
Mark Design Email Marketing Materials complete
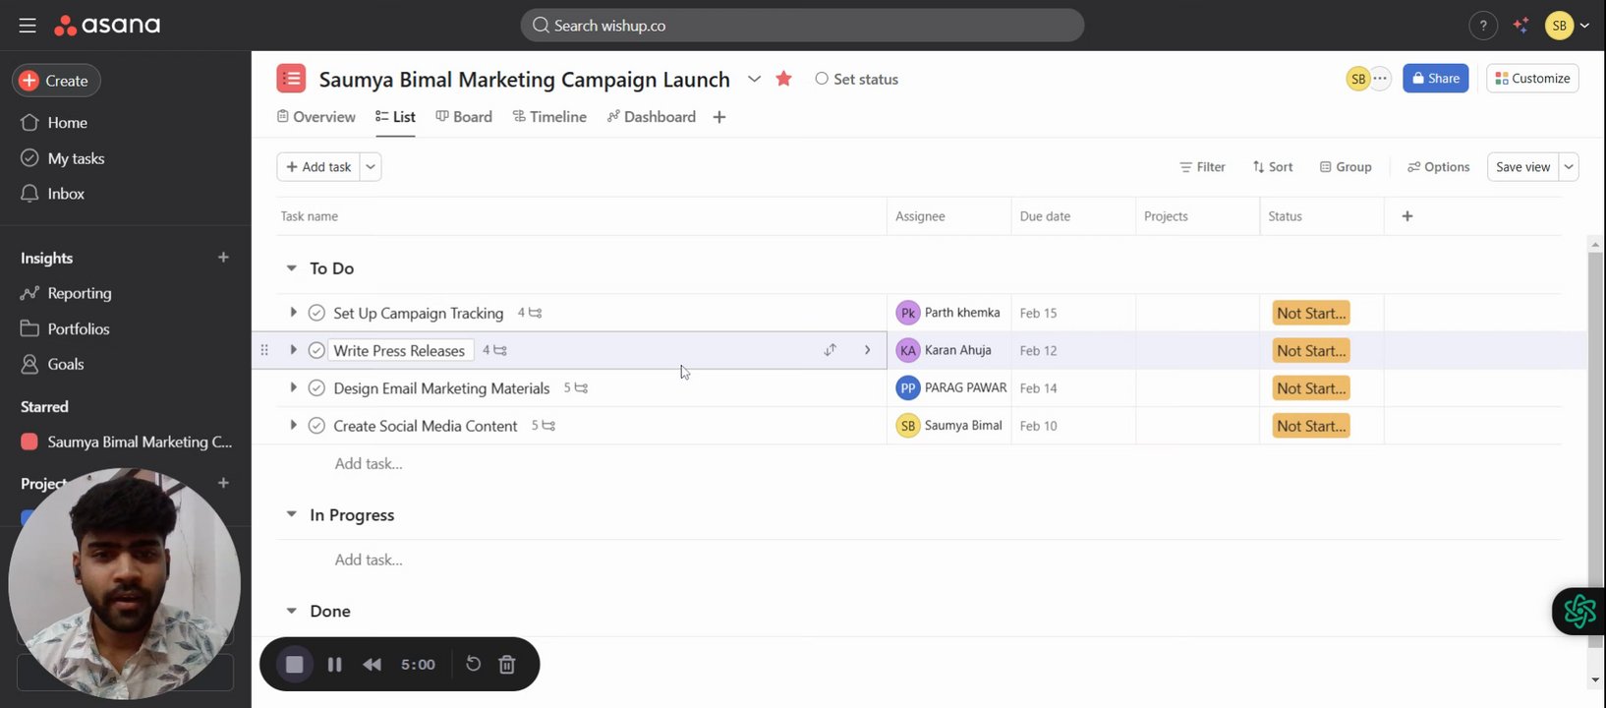click(316, 388)
